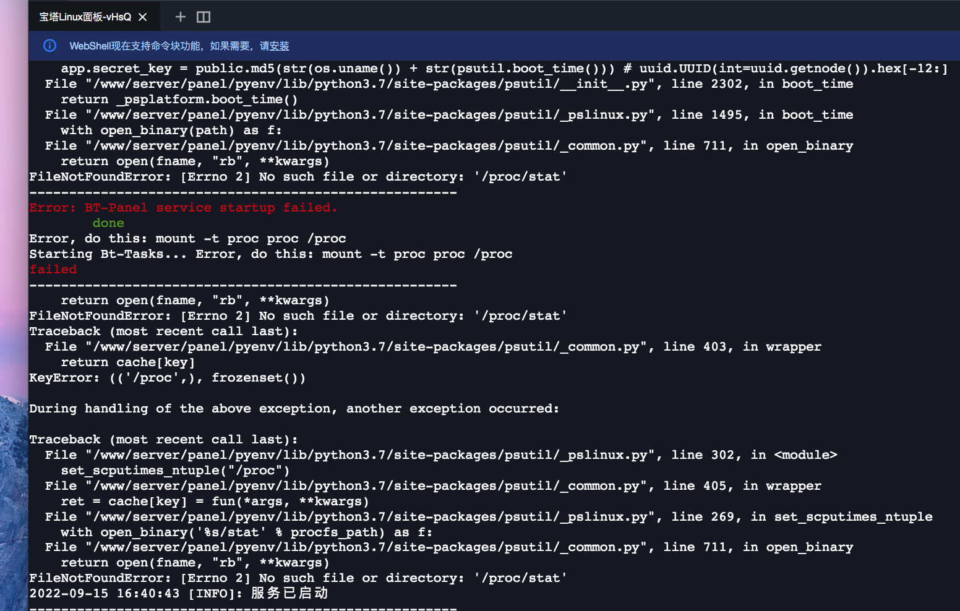Click the '服务已启动' log entry
The image size is (960, 611).
click(x=178, y=593)
